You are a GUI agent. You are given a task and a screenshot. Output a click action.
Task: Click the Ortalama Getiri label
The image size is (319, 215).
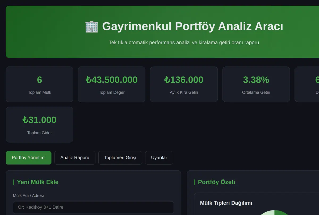256,93
